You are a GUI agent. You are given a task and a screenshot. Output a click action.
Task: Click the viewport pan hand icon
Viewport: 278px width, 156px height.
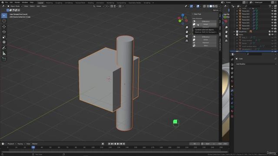pos(187,32)
